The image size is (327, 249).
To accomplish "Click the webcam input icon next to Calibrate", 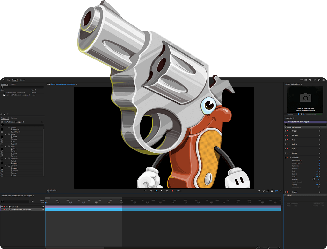I will 298,114.
